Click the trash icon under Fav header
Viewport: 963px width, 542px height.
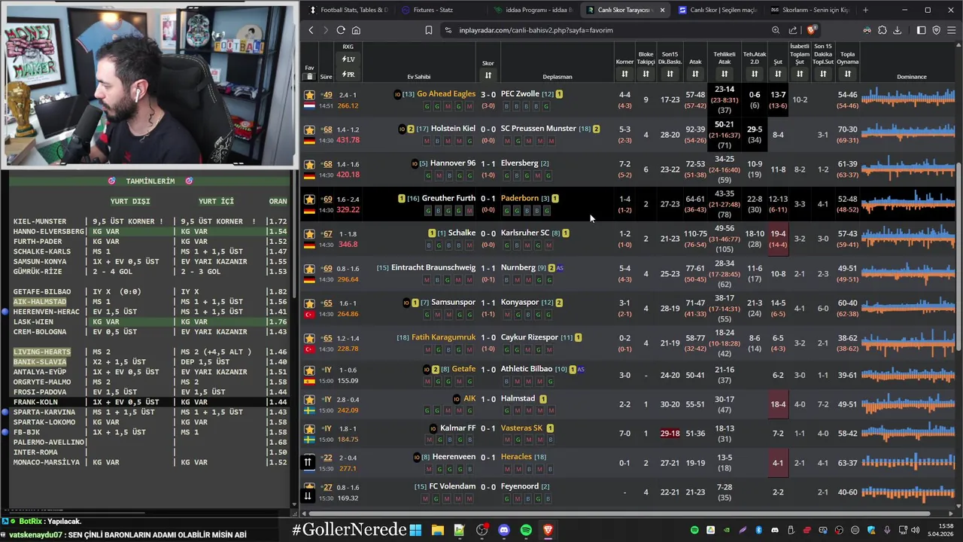click(309, 77)
